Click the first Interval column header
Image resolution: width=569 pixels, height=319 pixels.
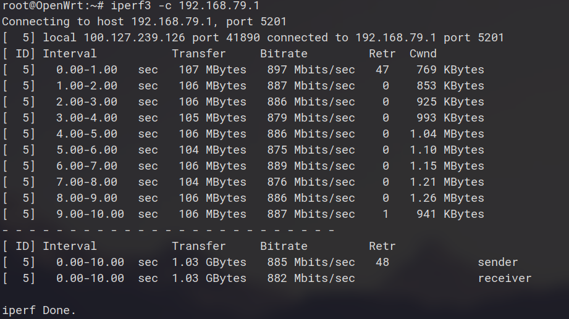point(70,54)
